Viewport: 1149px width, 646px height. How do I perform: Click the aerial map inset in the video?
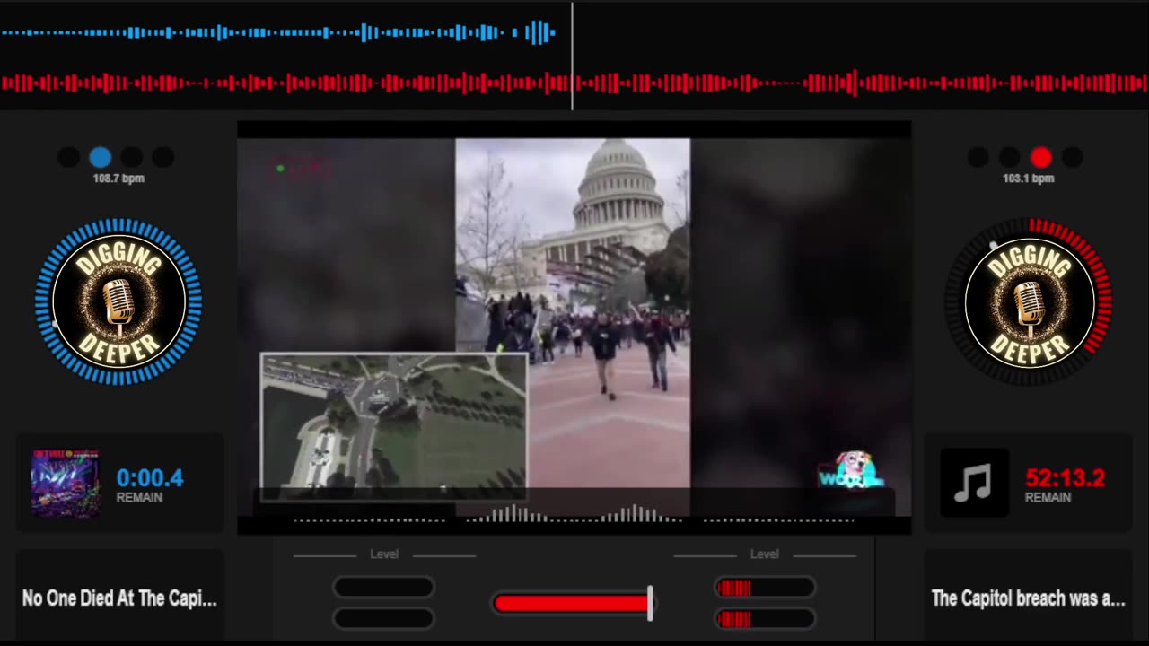pyautogui.click(x=393, y=425)
